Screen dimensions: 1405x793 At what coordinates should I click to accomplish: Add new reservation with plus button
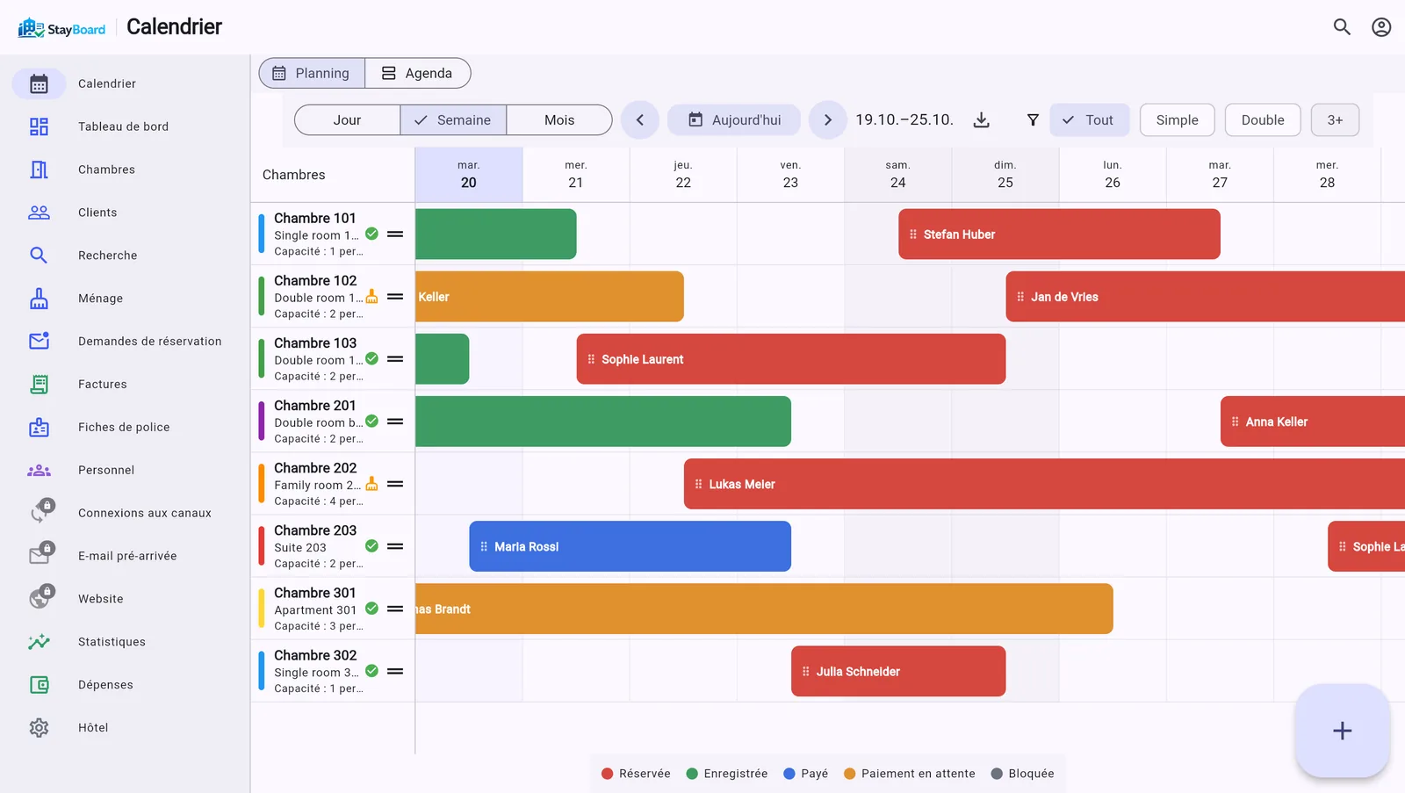pos(1342,731)
